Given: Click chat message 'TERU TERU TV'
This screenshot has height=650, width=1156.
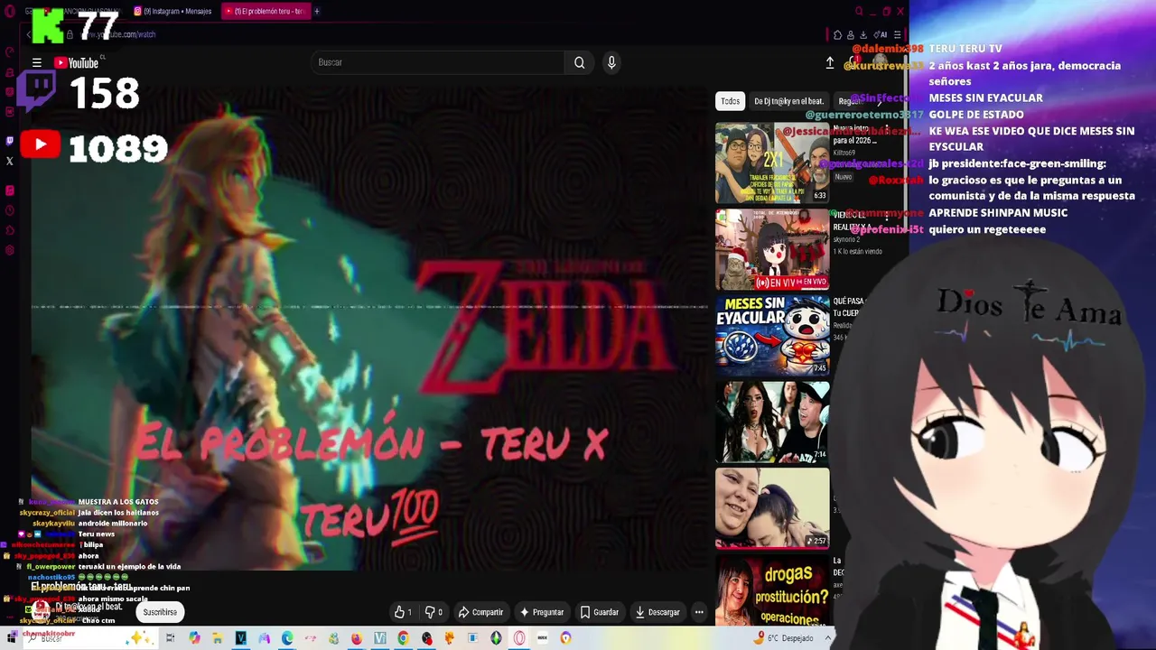Looking at the screenshot, I should [965, 49].
